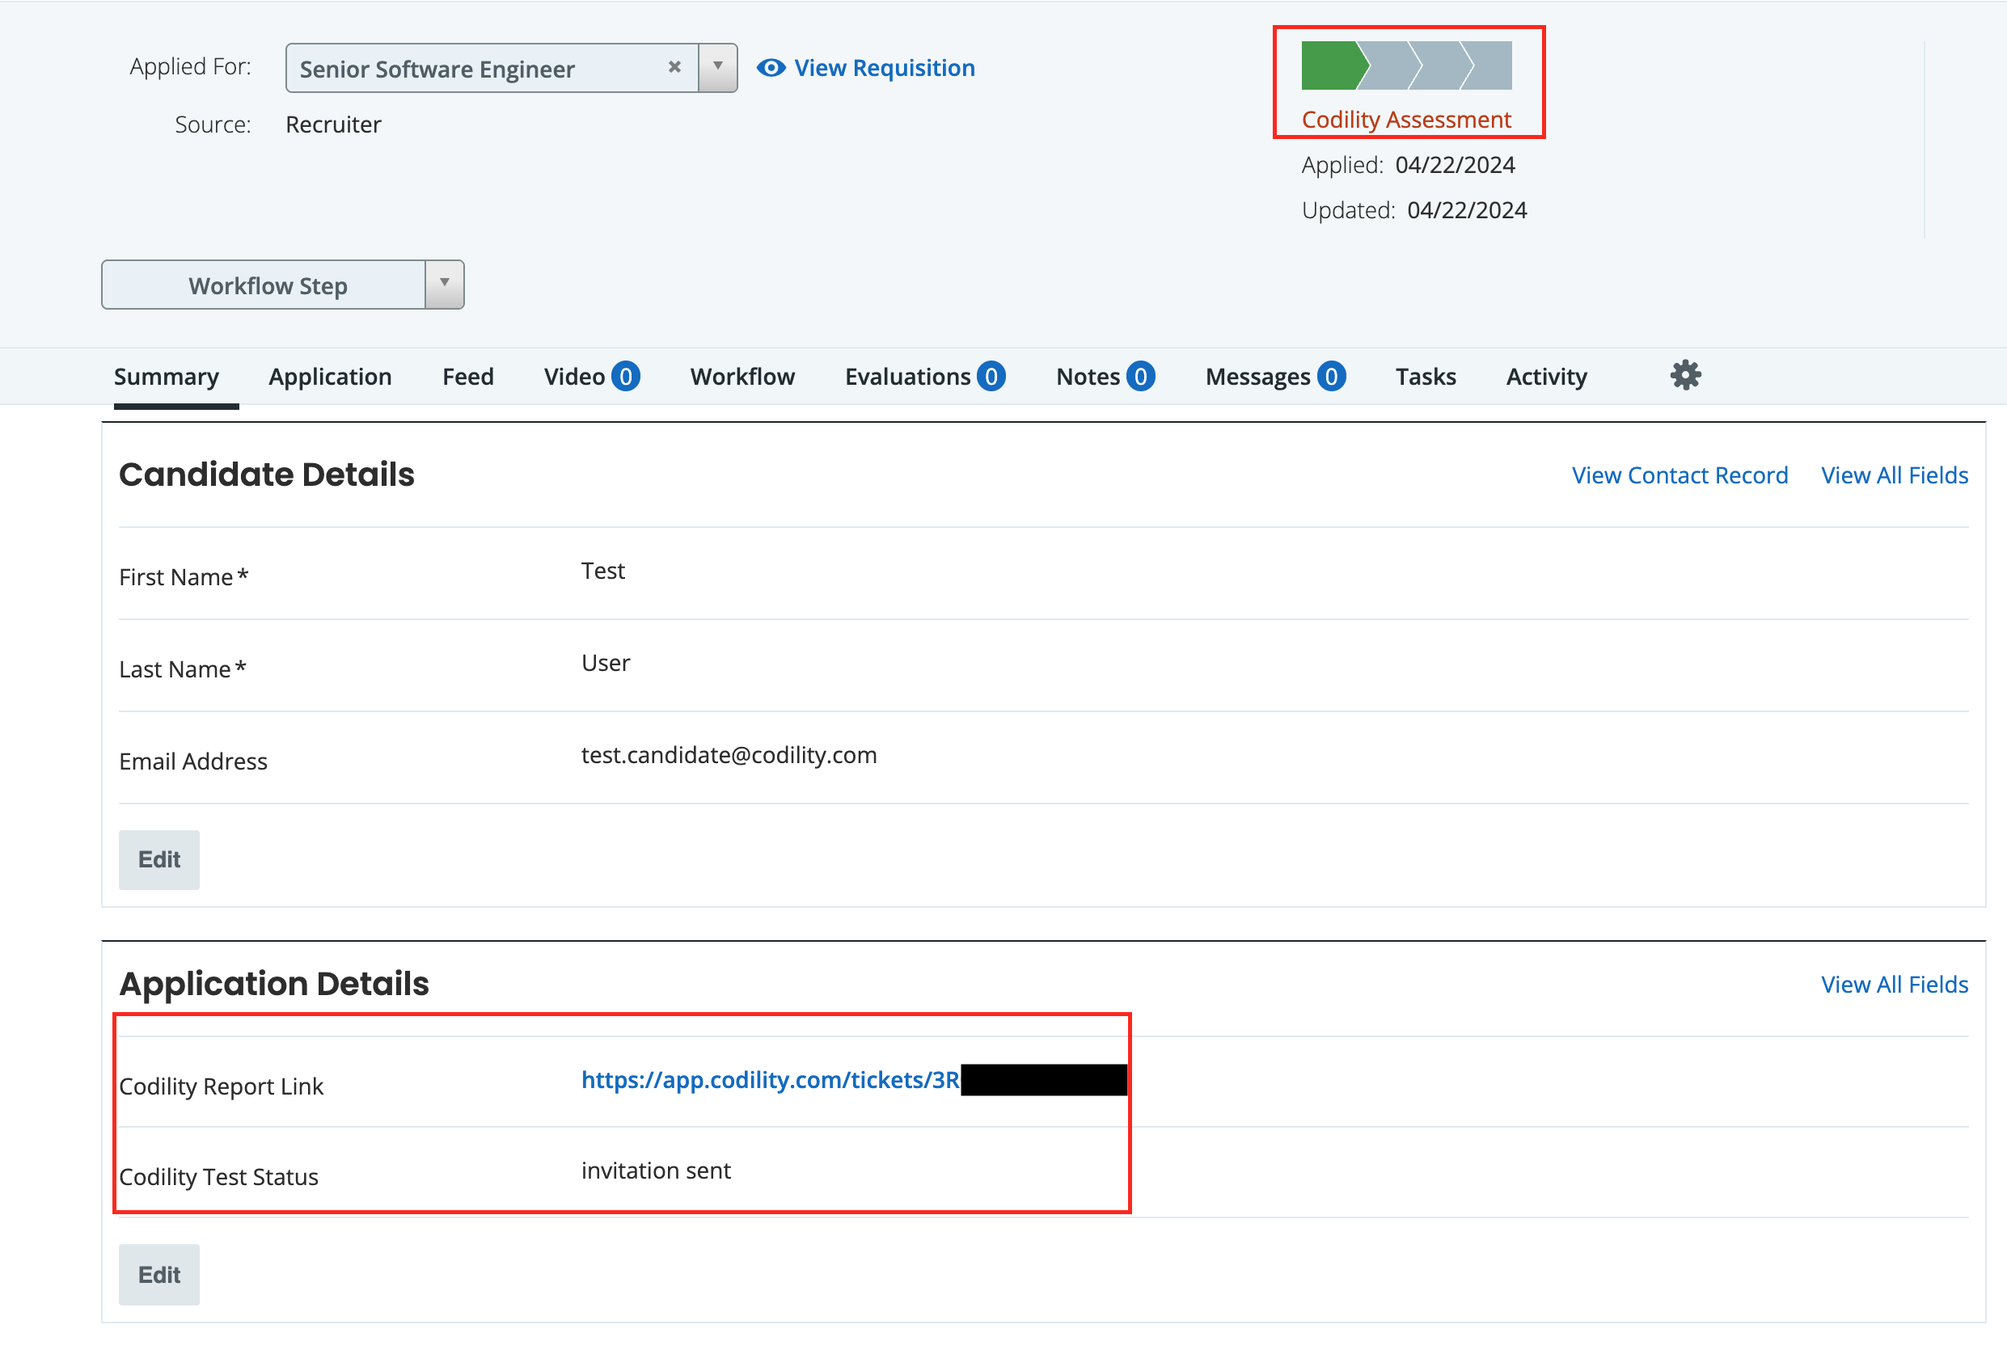Click the Codility Report Link label
This screenshot has height=1350, width=2007.
222,1086
